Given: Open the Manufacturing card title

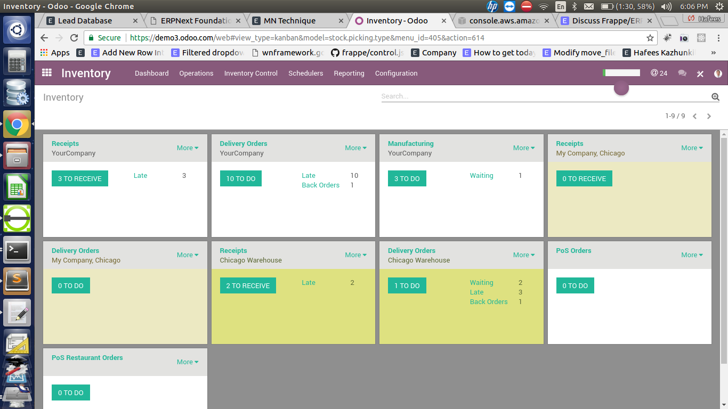Looking at the screenshot, I should pyautogui.click(x=410, y=144).
